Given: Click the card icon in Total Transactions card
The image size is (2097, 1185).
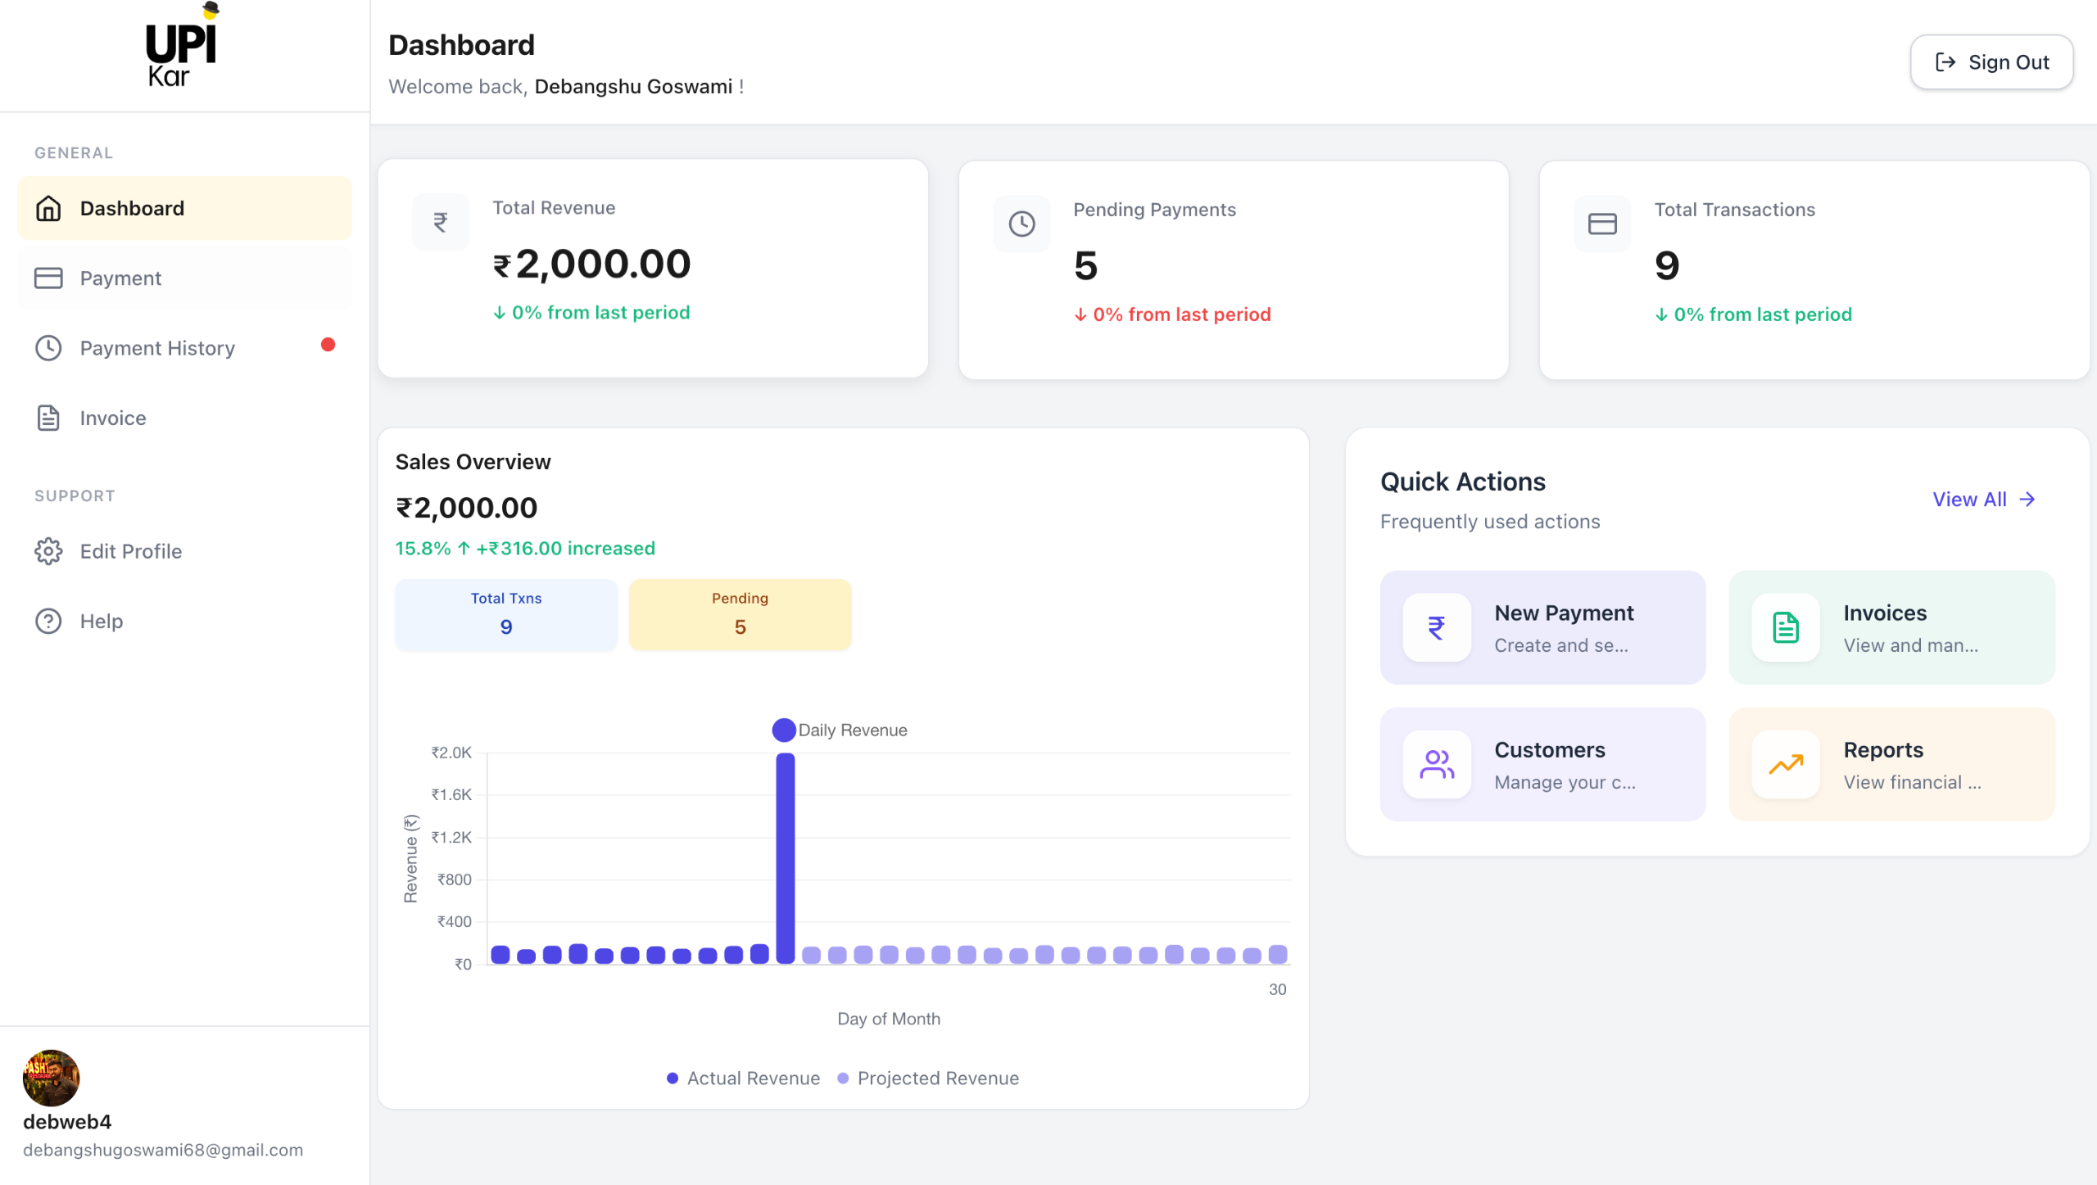Looking at the screenshot, I should pyautogui.click(x=1602, y=224).
